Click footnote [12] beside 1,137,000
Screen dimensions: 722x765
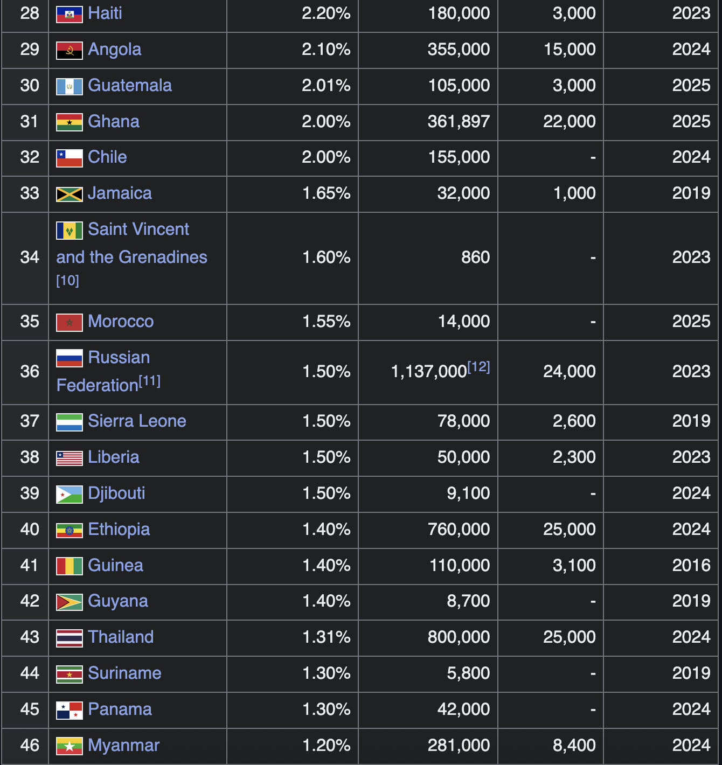478,367
